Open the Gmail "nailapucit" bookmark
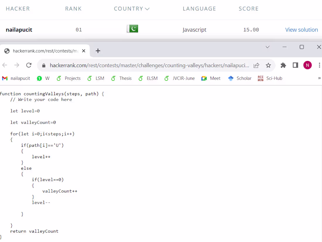Screen dimensions: 322x242 click(16, 78)
